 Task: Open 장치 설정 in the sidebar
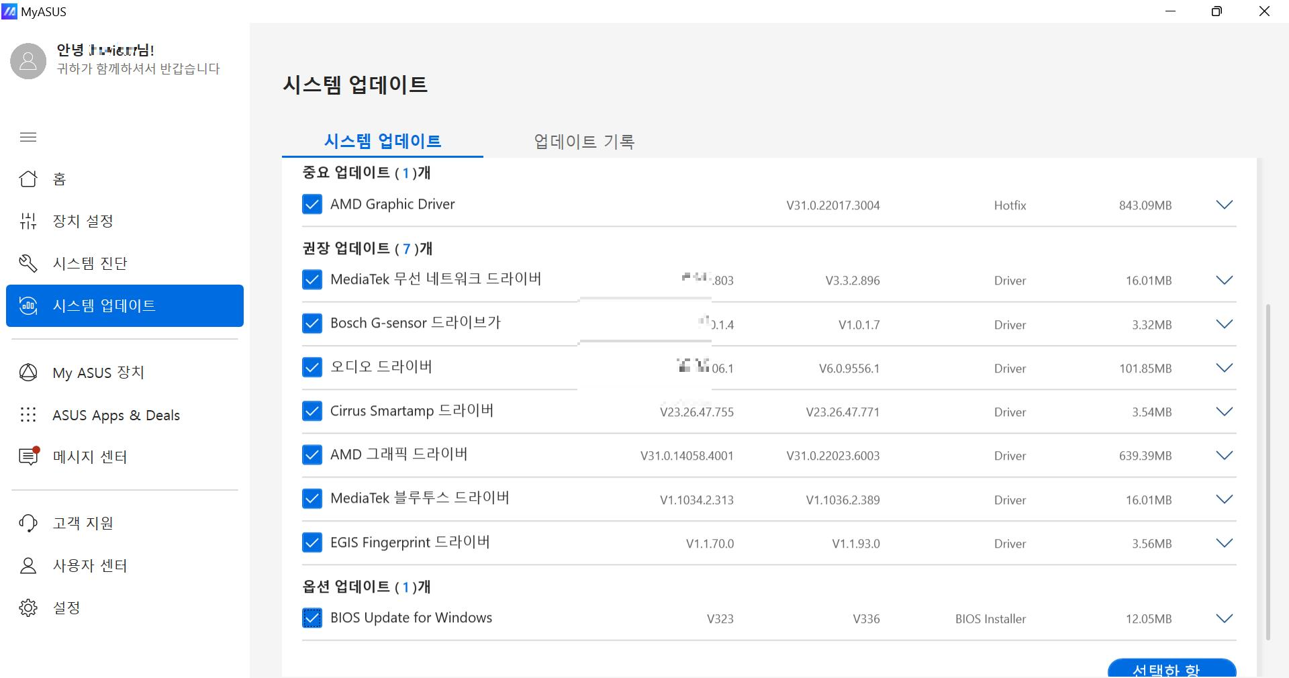click(125, 221)
